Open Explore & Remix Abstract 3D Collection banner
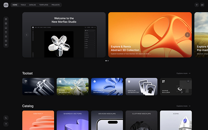Viewport: 208px width, 130px height. pos(150,35)
